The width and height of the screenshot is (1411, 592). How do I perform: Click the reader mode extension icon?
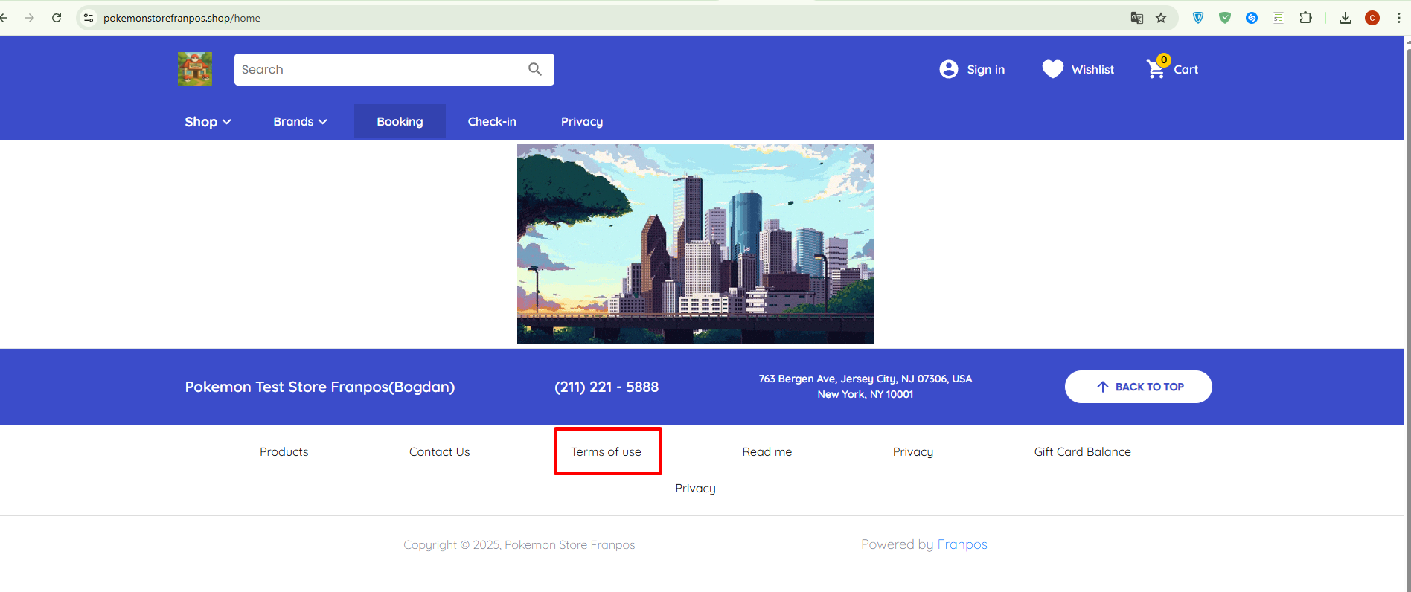(1279, 18)
